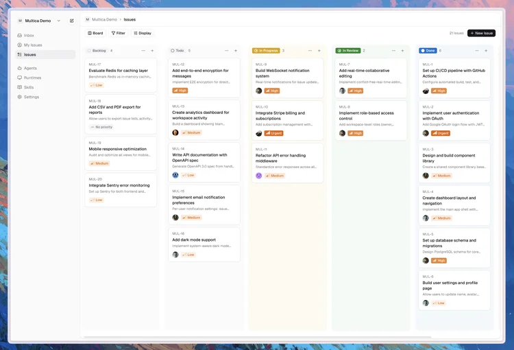Screen dimensions: 514x350
Task: Add an issue to In Progress column
Action: pyautogui.click(x=319, y=51)
